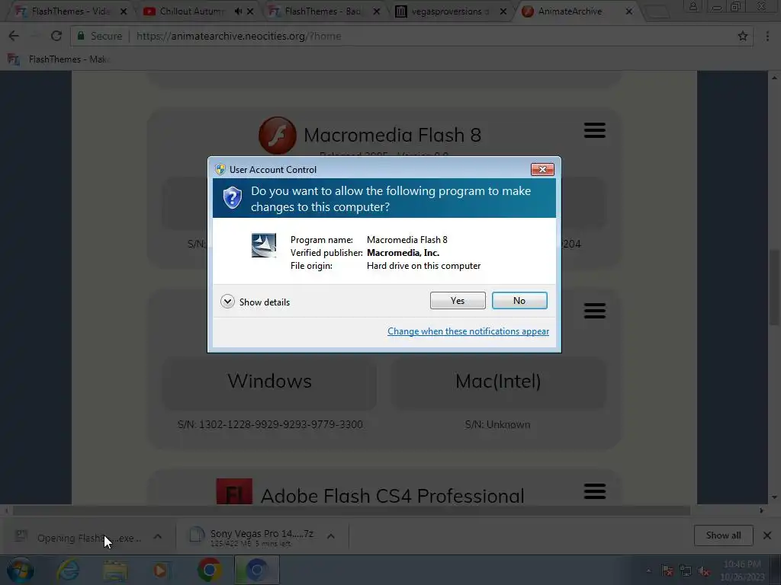Image resolution: width=781 pixels, height=585 pixels.
Task: Click the active blue-circle taskbar app
Action: [x=257, y=570]
